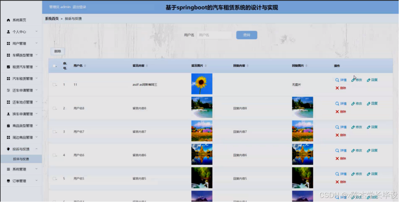Open 系统首页 in the sidebar

[x=21, y=20]
